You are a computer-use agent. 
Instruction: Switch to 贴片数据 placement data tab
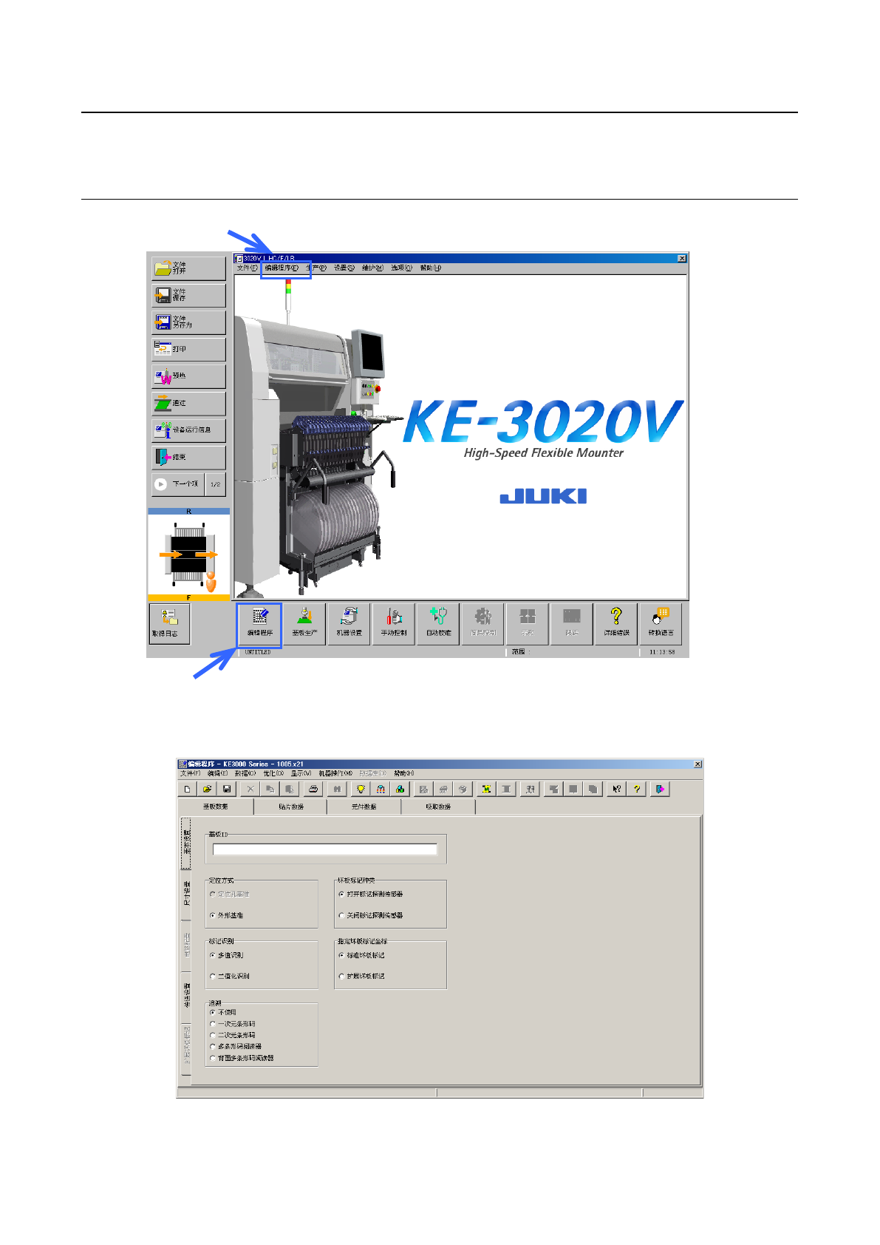point(290,807)
